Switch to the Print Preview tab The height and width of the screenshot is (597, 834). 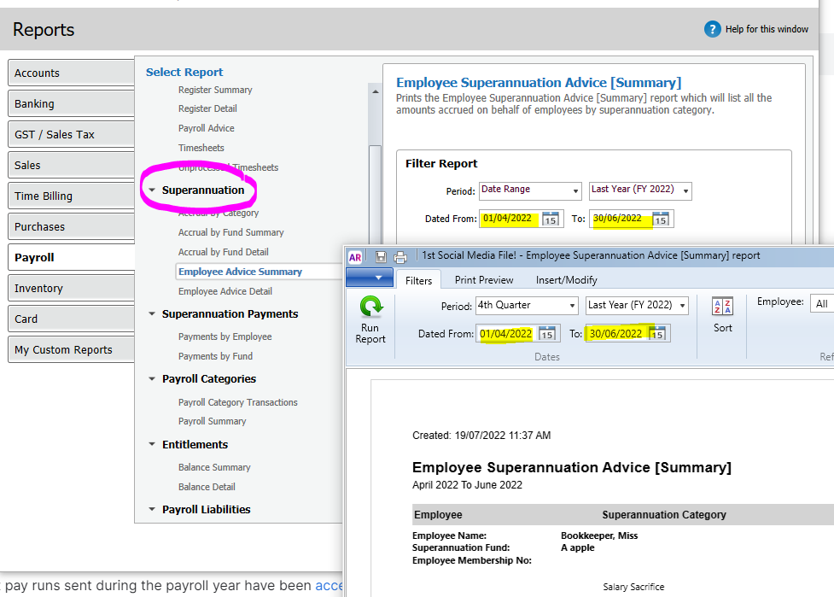(484, 280)
